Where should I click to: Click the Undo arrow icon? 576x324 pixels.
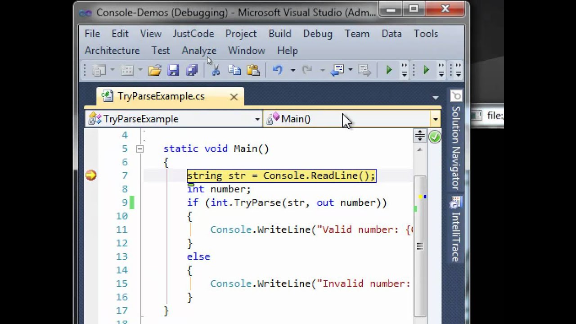point(278,70)
